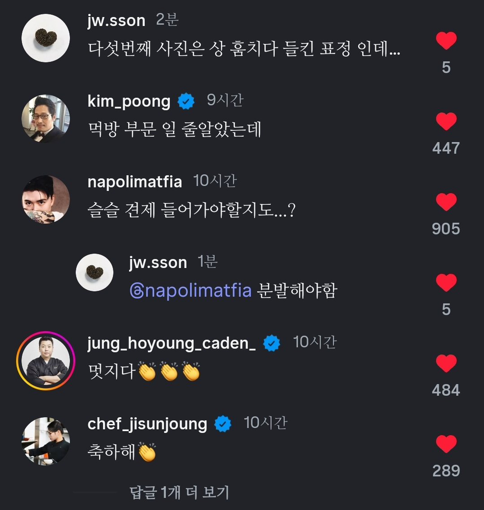Expand replies with '답글 1개 더 보기'
The height and width of the screenshot is (510, 484).
click(179, 493)
